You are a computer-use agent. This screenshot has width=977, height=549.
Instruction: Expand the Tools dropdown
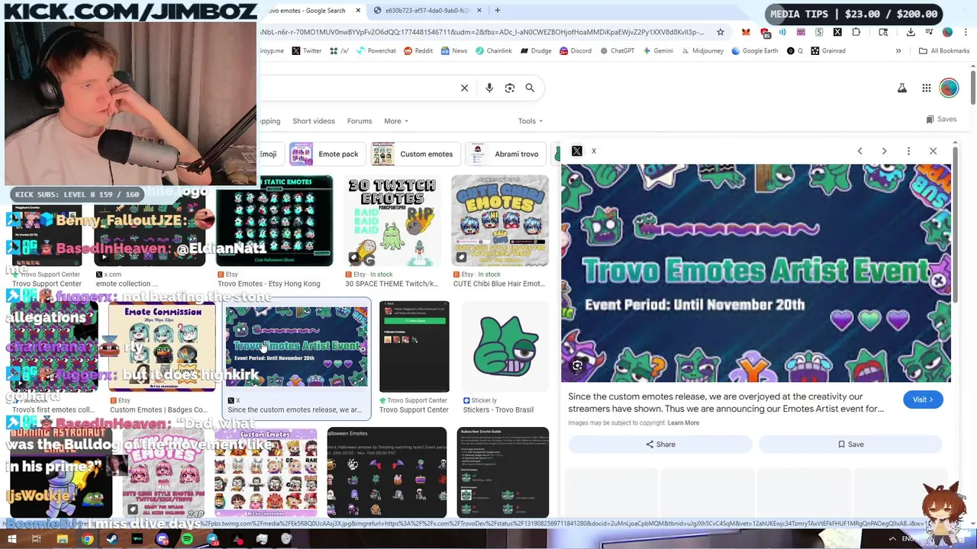click(530, 120)
